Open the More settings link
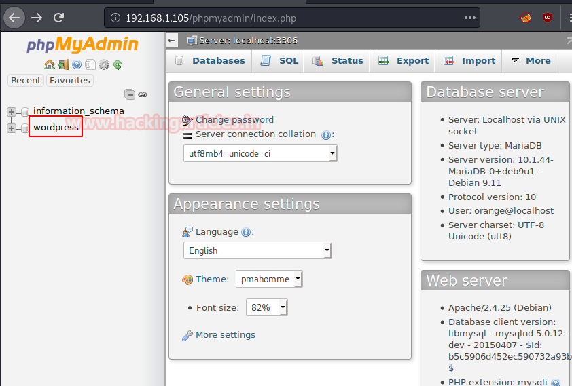The height and width of the screenshot is (386, 572). point(226,335)
